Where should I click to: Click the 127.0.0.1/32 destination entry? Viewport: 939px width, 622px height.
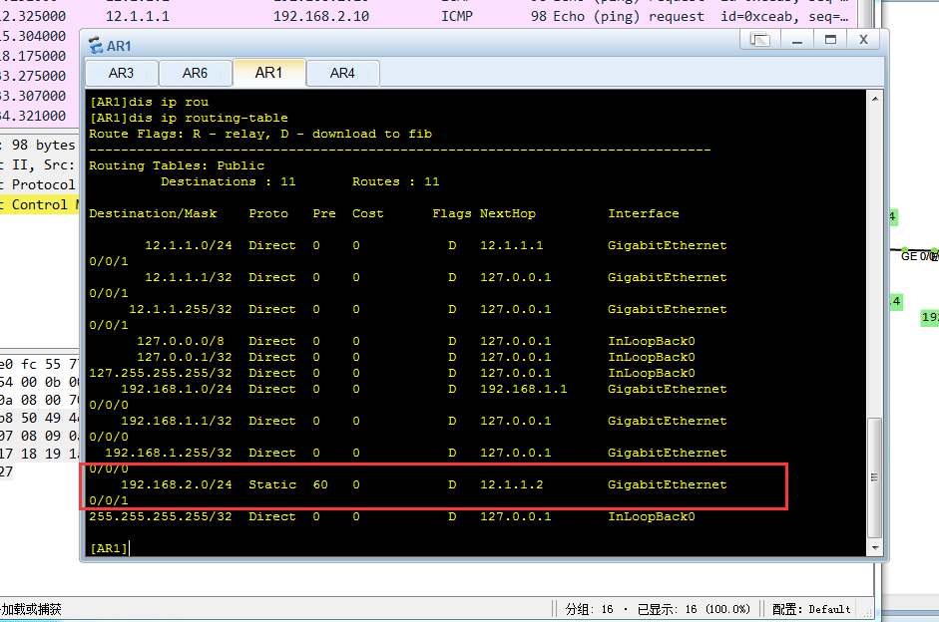[x=185, y=357]
